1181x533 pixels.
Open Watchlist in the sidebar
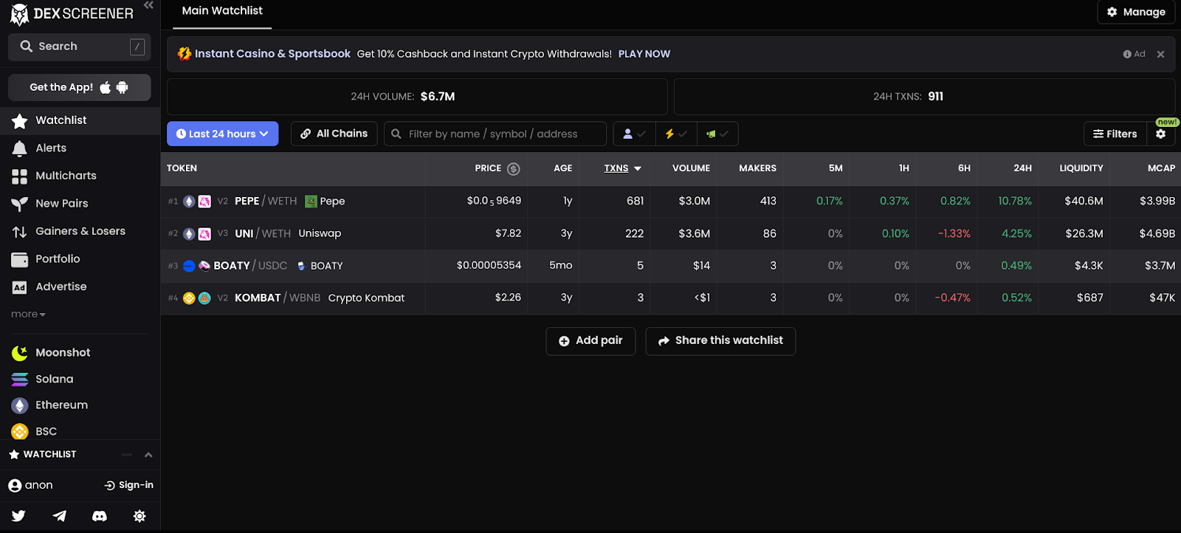[x=80, y=120]
